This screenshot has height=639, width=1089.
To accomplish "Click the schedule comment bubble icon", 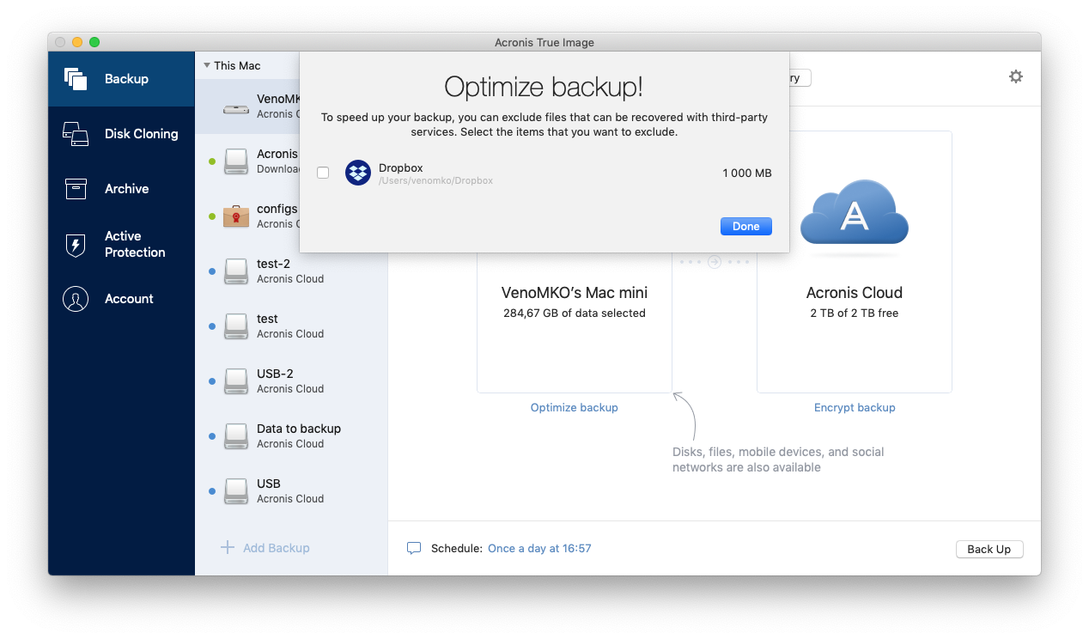I will pos(414,548).
